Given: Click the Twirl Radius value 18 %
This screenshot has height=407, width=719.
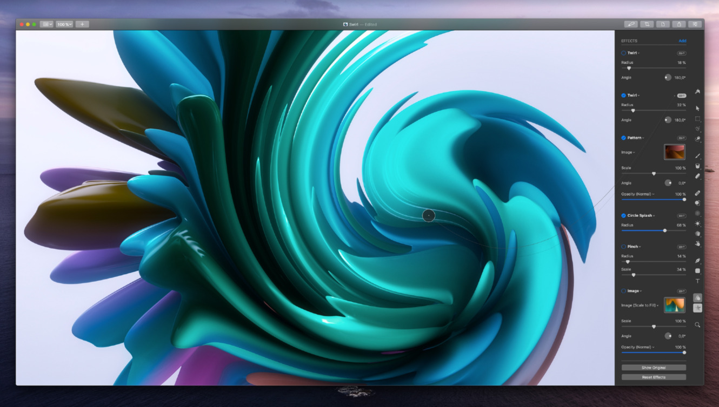Looking at the screenshot, I should (x=681, y=63).
